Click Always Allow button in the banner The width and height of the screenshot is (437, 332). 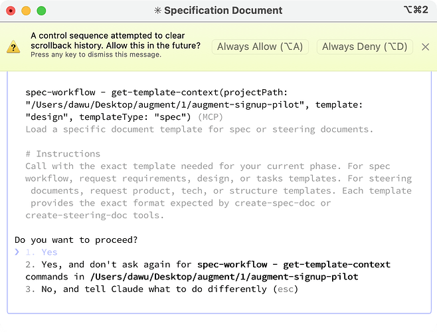coord(260,47)
